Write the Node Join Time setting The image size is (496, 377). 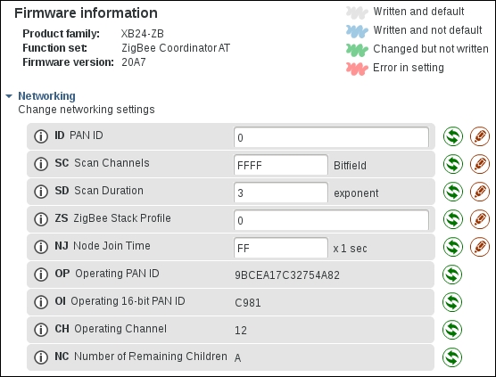tap(480, 247)
